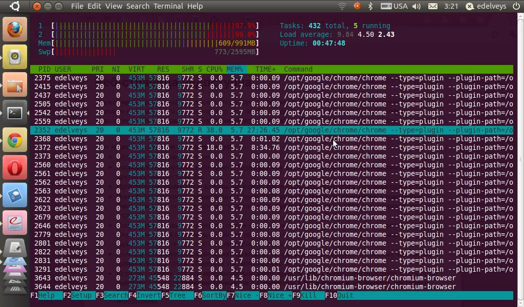Sort by CPU% column header
Screen dimensions: 524x307
pyautogui.click(x=214, y=69)
